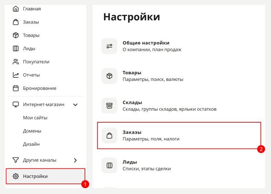The width and height of the screenshot is (271, 194).
Task: Open Мои сайты submenu item
Action: click(x=35, y=118)
